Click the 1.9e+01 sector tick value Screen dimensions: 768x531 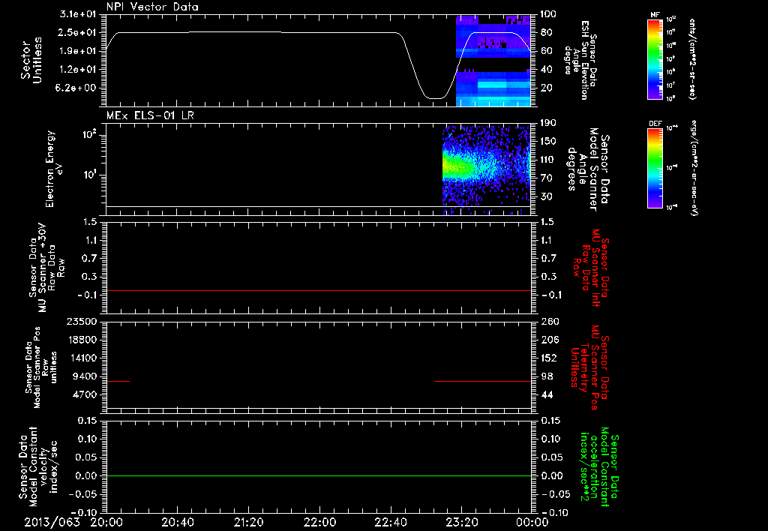point(78,51)
